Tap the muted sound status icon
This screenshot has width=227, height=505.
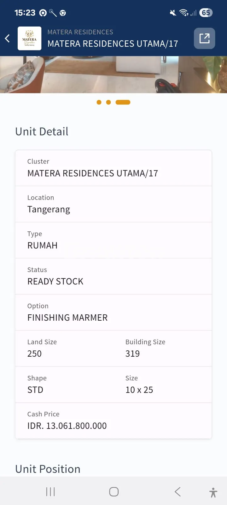pyautogui.click(x=173, y=13)
